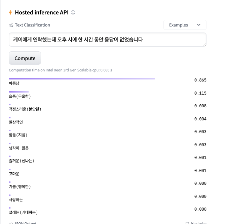Click the 일상적인 result label
The width and height of the screenshot is (227, 224).
pos(16,122)
